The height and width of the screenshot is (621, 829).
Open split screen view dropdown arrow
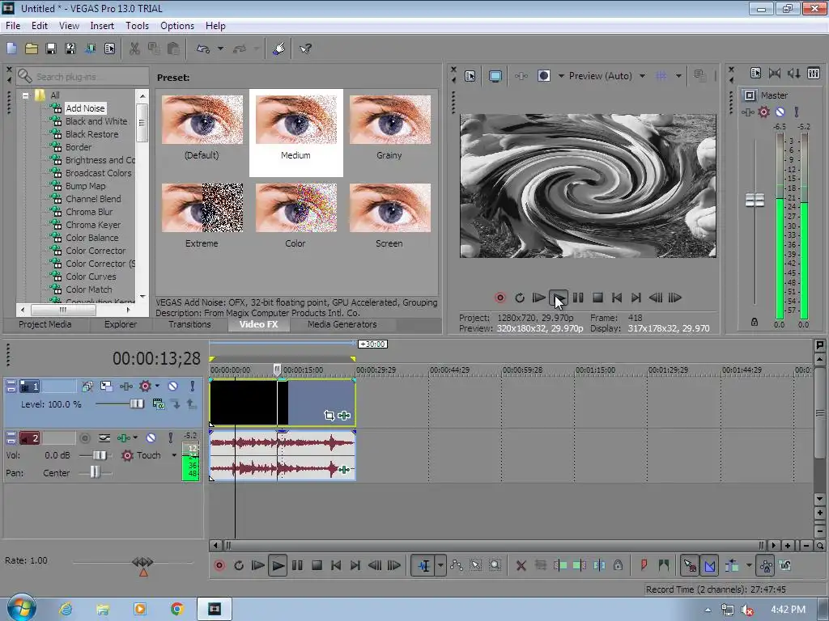coord(561,76)
